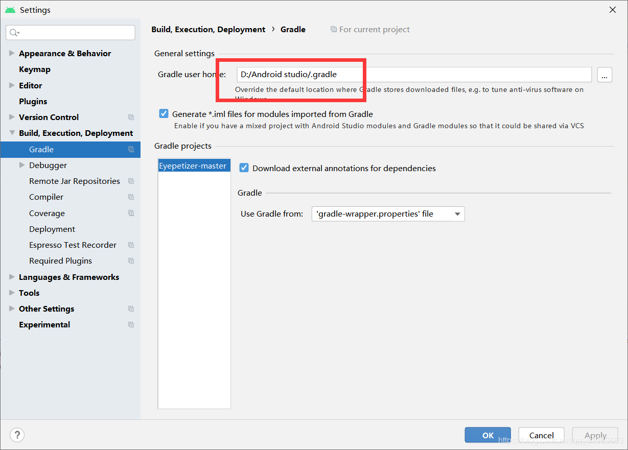This screenshot has width=628, height=450.
Task: Click the search magnifier icon in settings
Action: click(x=14, y=33)
